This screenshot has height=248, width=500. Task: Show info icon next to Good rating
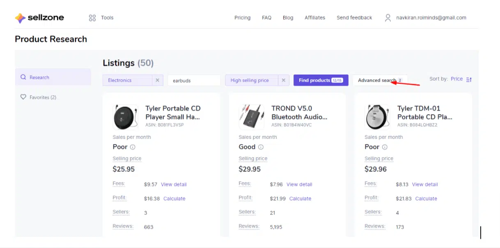tap(261, 147)
